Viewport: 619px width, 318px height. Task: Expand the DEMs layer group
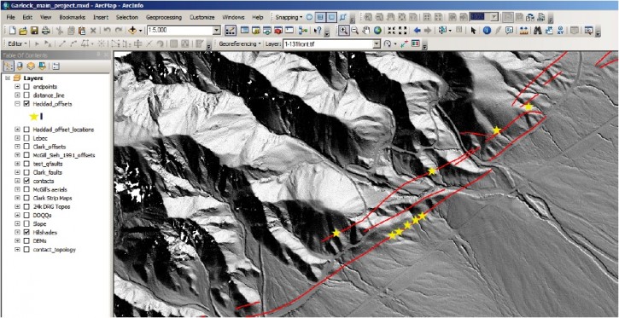pyautogui.click(x=17, y=240)
